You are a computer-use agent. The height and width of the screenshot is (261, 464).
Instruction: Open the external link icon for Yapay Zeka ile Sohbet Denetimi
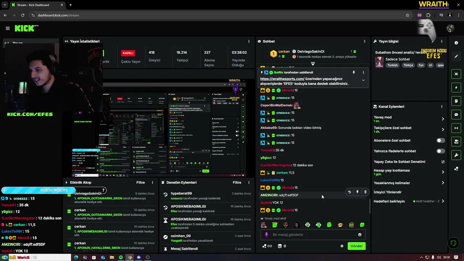coord(443,162)
